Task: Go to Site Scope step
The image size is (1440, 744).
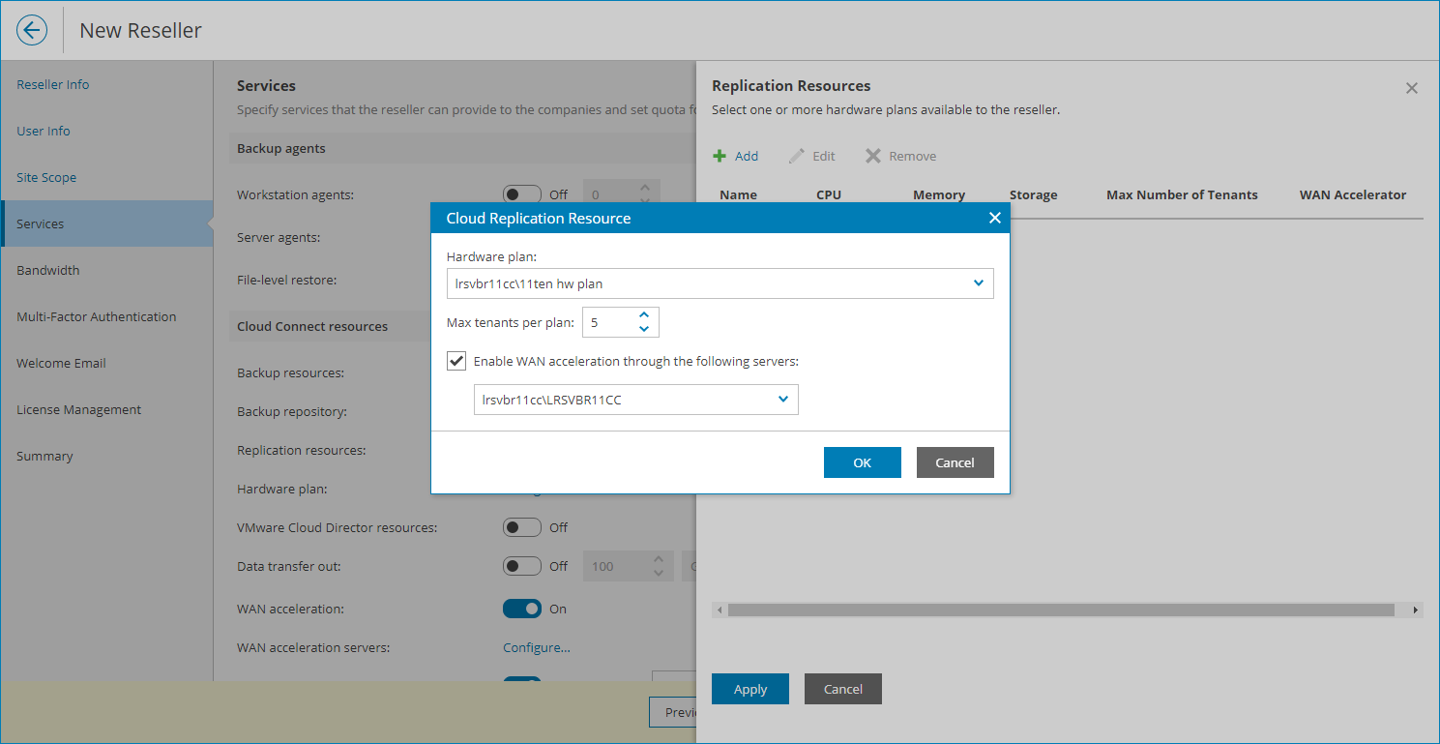Action: [x=46, y=177]
